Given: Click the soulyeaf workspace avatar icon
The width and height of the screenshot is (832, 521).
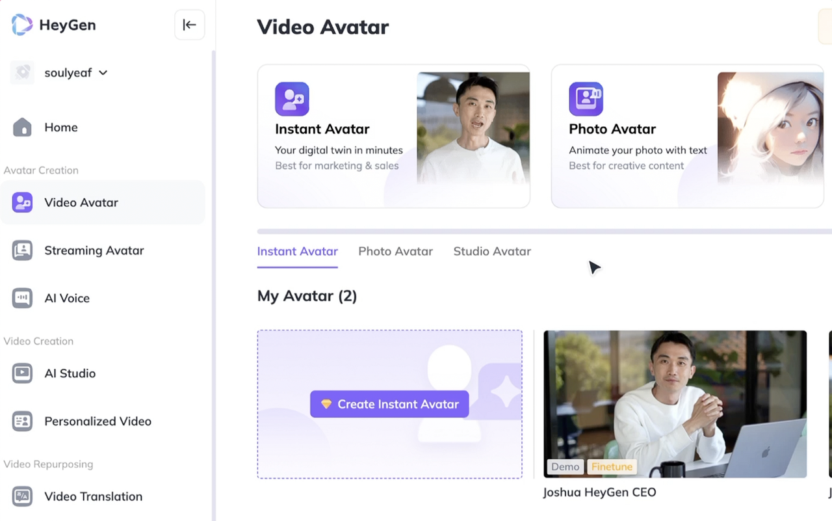Looking at the screenshot, I should (x=23, y=73).
